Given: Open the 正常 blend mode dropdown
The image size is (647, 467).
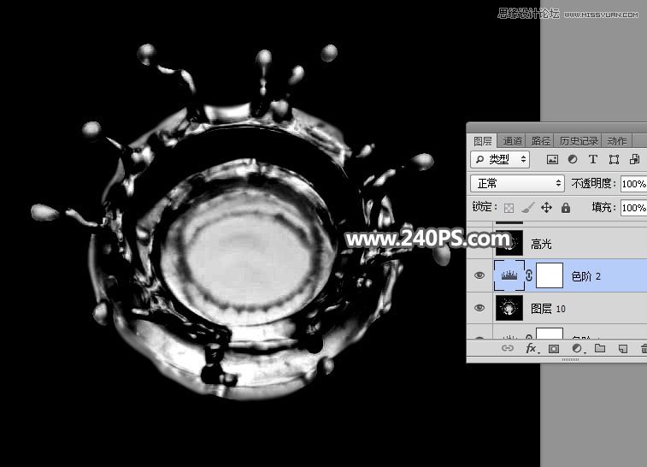Looking at the screenshot, I should pos(517,183).
